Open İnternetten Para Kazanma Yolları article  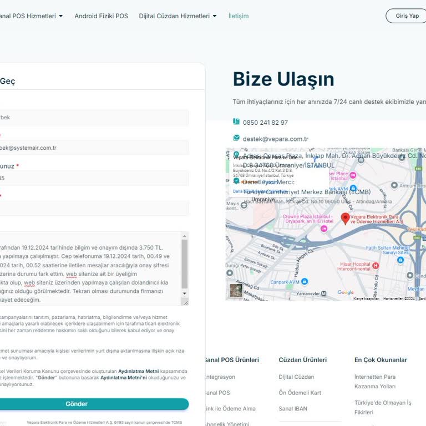(x=375, y=382)
